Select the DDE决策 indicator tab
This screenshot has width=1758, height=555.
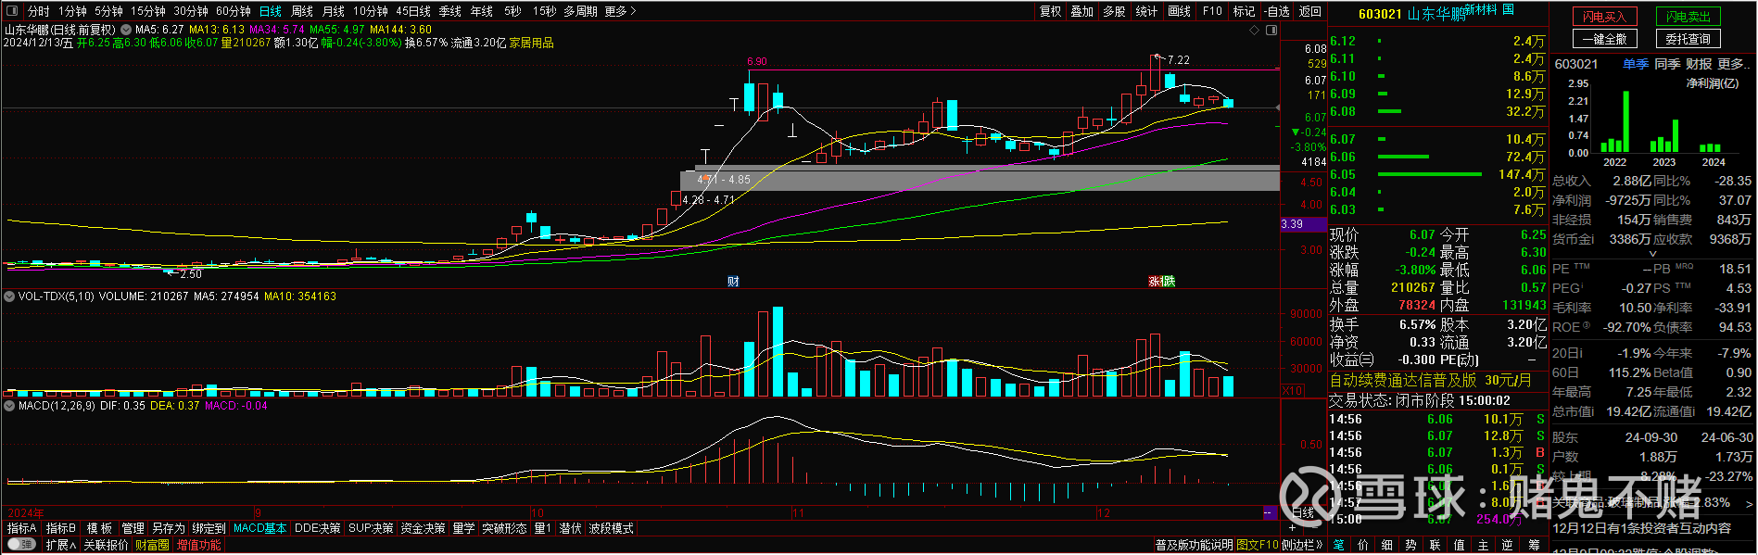pyautogui.click(x=317, y=528)
